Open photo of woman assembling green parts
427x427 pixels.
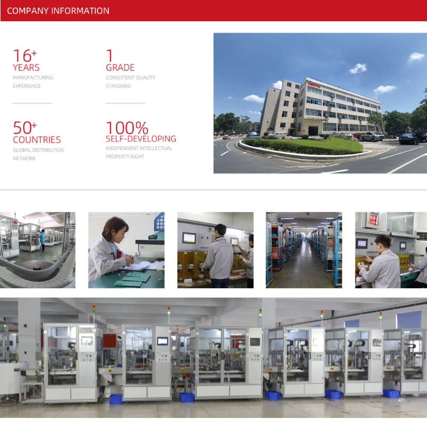[x=126, y=250]
